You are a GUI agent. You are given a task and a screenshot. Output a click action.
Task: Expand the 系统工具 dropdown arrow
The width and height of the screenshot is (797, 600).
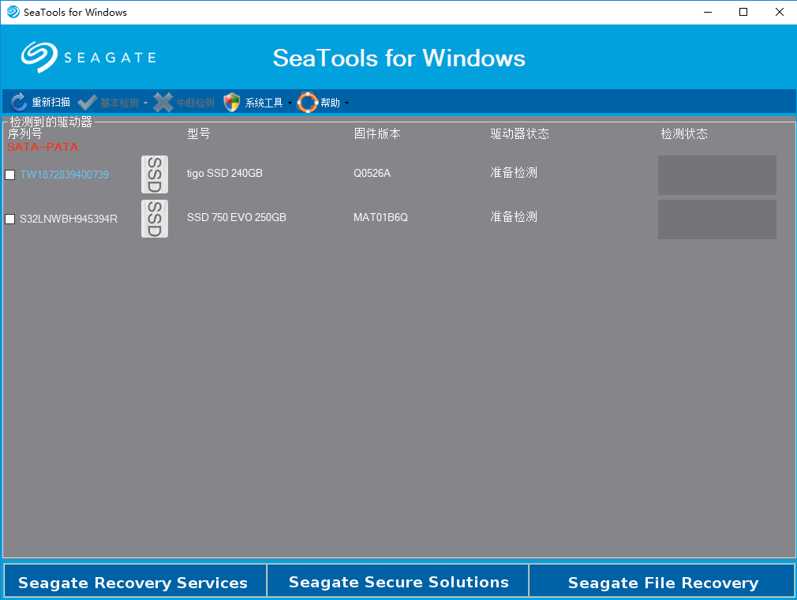pyautogui.click(x=290, y=102)
